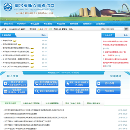
Task: Open news item 考试成绩复查的说明
Action: coord(10,44)
